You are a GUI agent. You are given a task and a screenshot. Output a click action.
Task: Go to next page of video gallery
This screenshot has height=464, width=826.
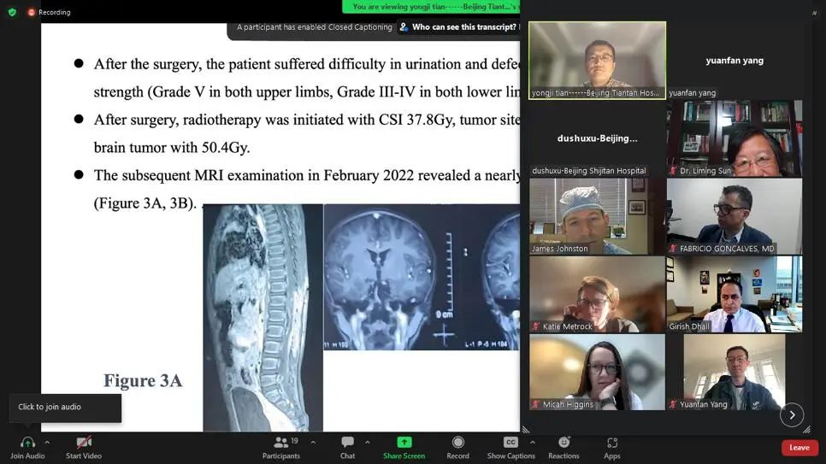click(792, 414)
